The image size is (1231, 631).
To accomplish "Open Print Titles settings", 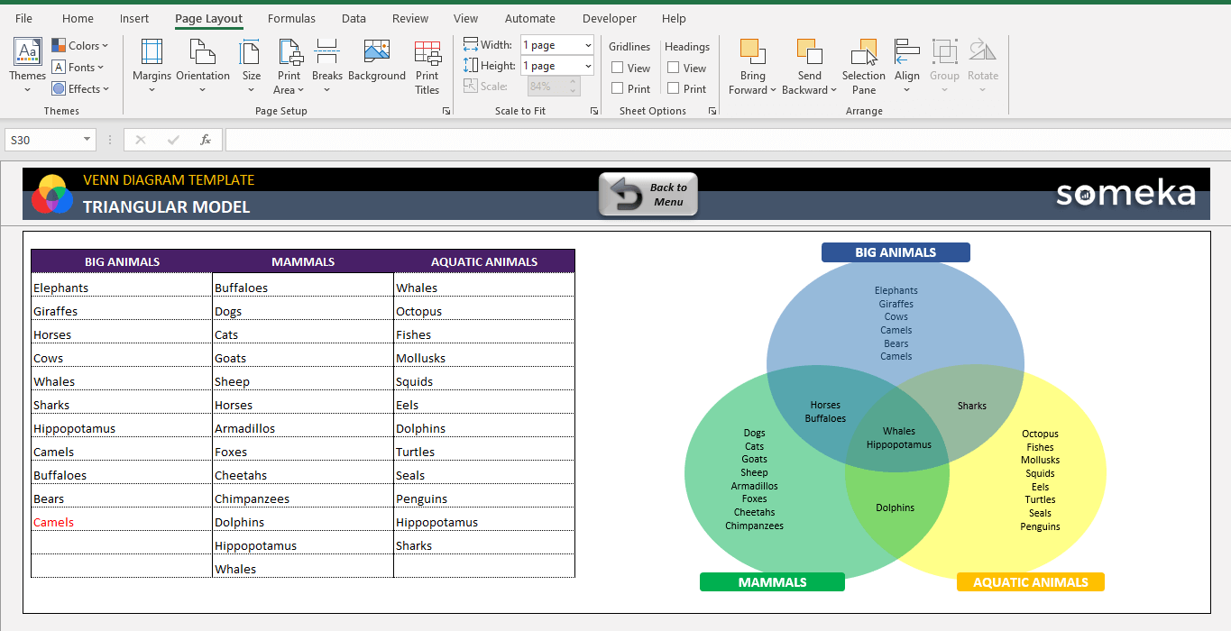I will point(427,65).
